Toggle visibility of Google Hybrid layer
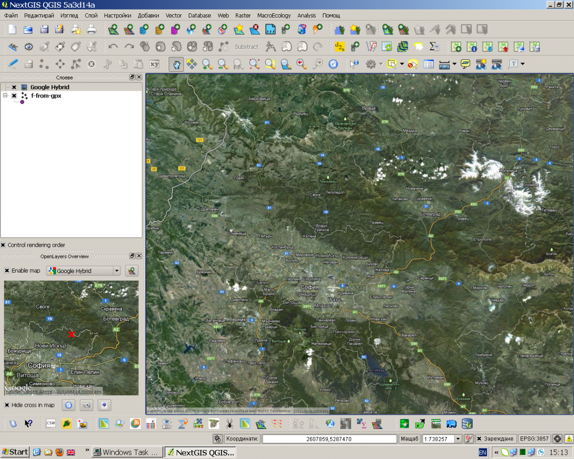574x459 pixels. pos(14,87)
